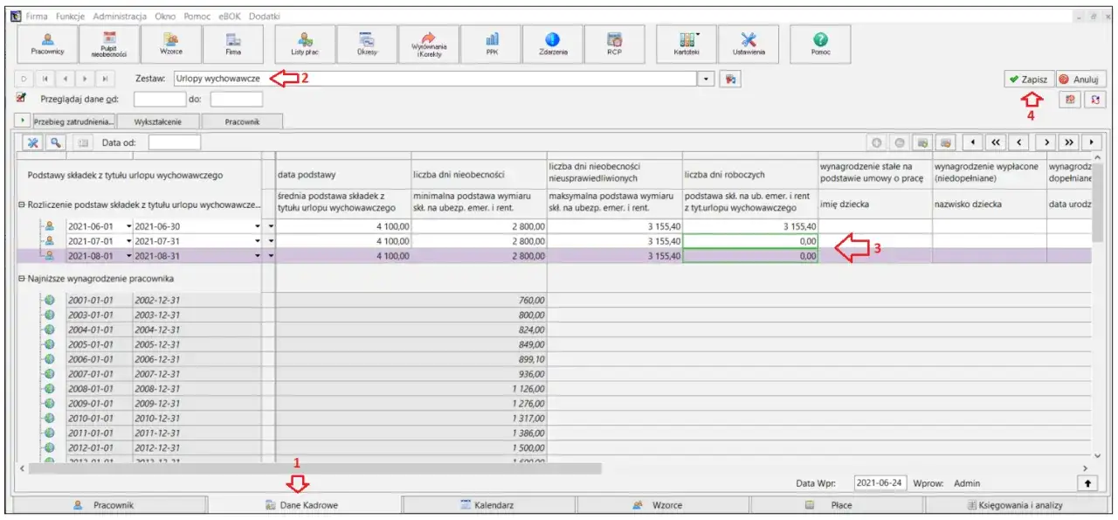Open Ustawienia settings icon

pos(749,43)
